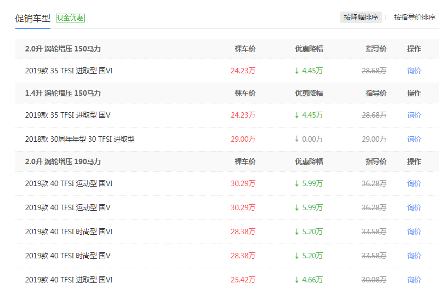The width and height of the screenshot is (439, 295).
Task: Open model 2019款 40 TFSI 运动型 国VI
Action: click(69, 183)
